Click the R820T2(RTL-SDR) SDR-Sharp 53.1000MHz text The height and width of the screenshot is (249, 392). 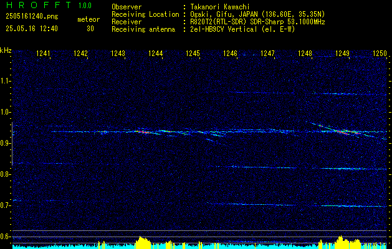257,22
